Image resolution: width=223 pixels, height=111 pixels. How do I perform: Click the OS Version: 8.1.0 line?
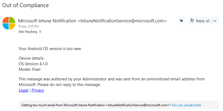tap(33, 64)
